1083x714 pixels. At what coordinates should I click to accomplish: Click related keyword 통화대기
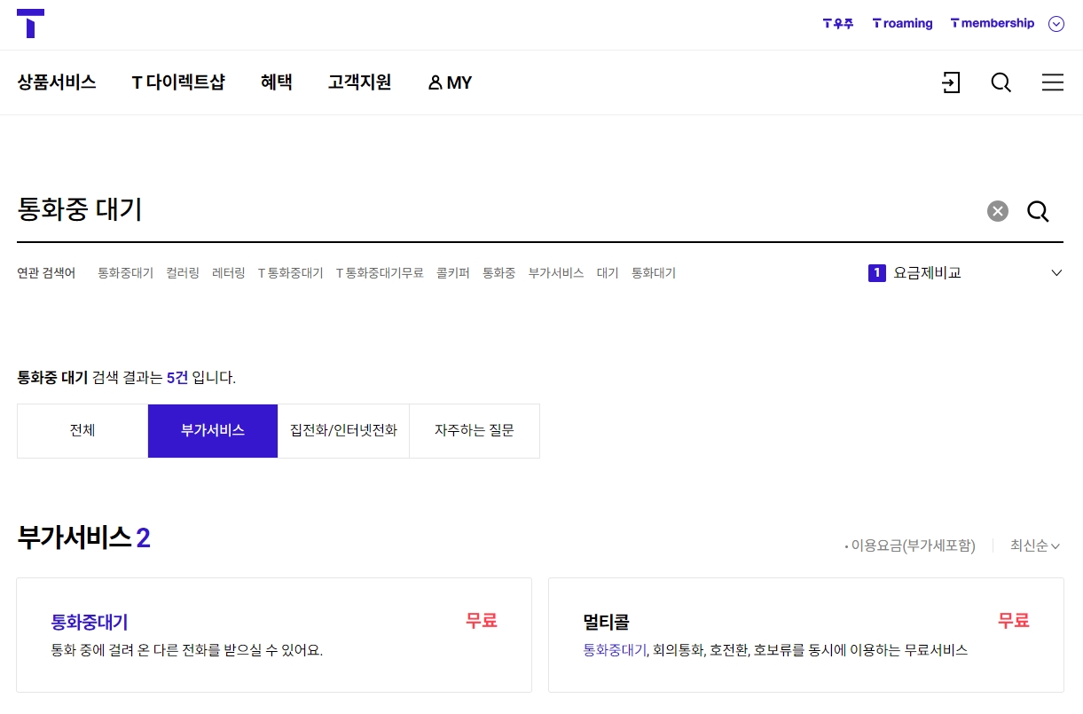(x=654, y=273)
